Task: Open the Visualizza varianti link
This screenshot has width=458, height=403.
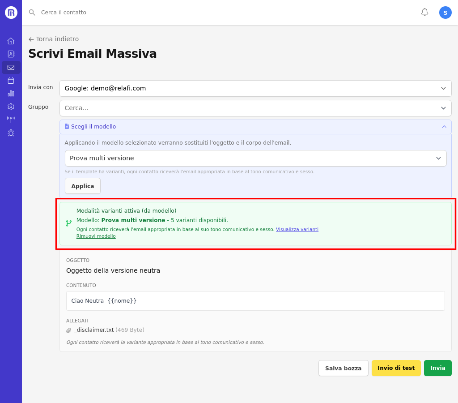Action: pyautogui.click(x=297, y=229)
